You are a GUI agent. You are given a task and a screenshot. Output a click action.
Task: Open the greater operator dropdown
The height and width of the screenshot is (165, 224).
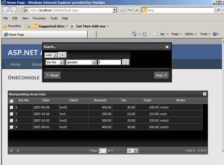click(x=81, y=62)
